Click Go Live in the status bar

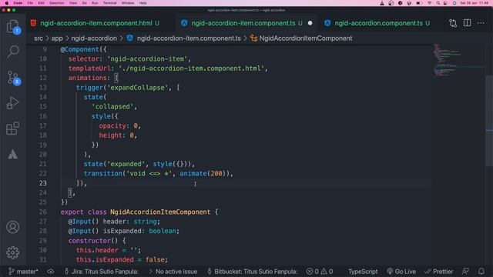tap(401, 272)
